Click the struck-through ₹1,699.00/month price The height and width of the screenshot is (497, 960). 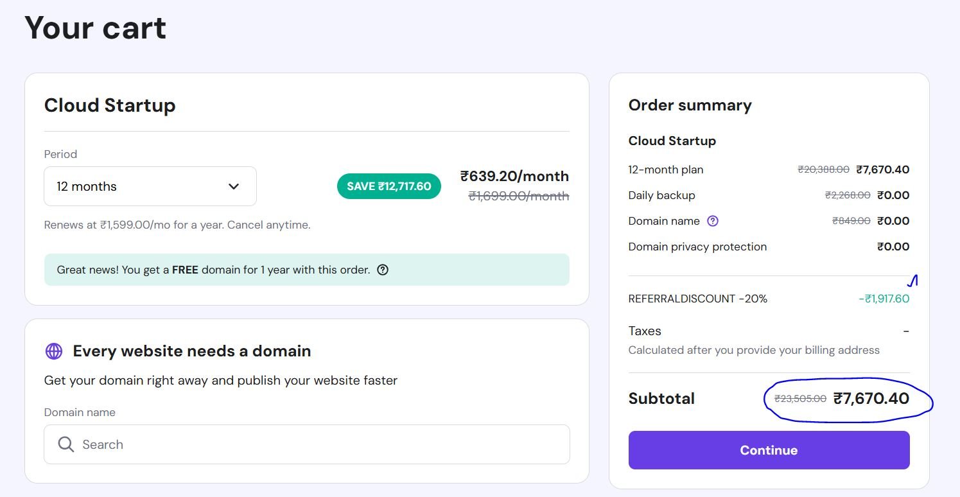tap(518, 196)
